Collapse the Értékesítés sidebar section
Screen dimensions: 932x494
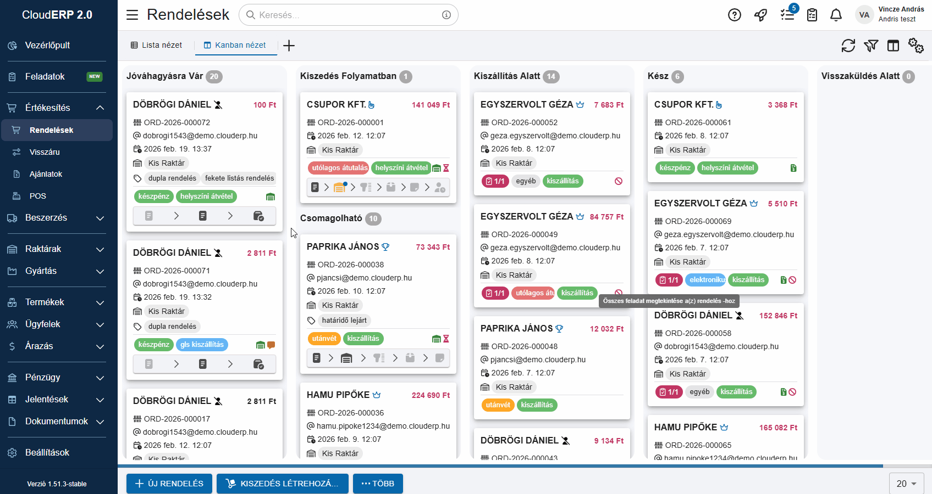[54, 108]
